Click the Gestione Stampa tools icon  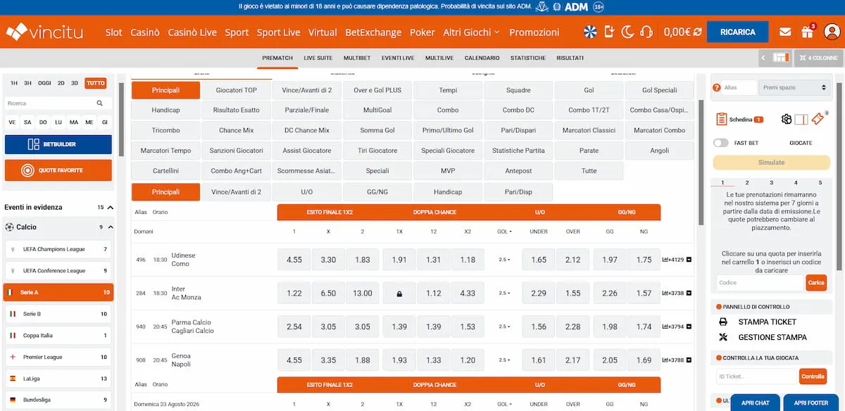click(723, 337)
